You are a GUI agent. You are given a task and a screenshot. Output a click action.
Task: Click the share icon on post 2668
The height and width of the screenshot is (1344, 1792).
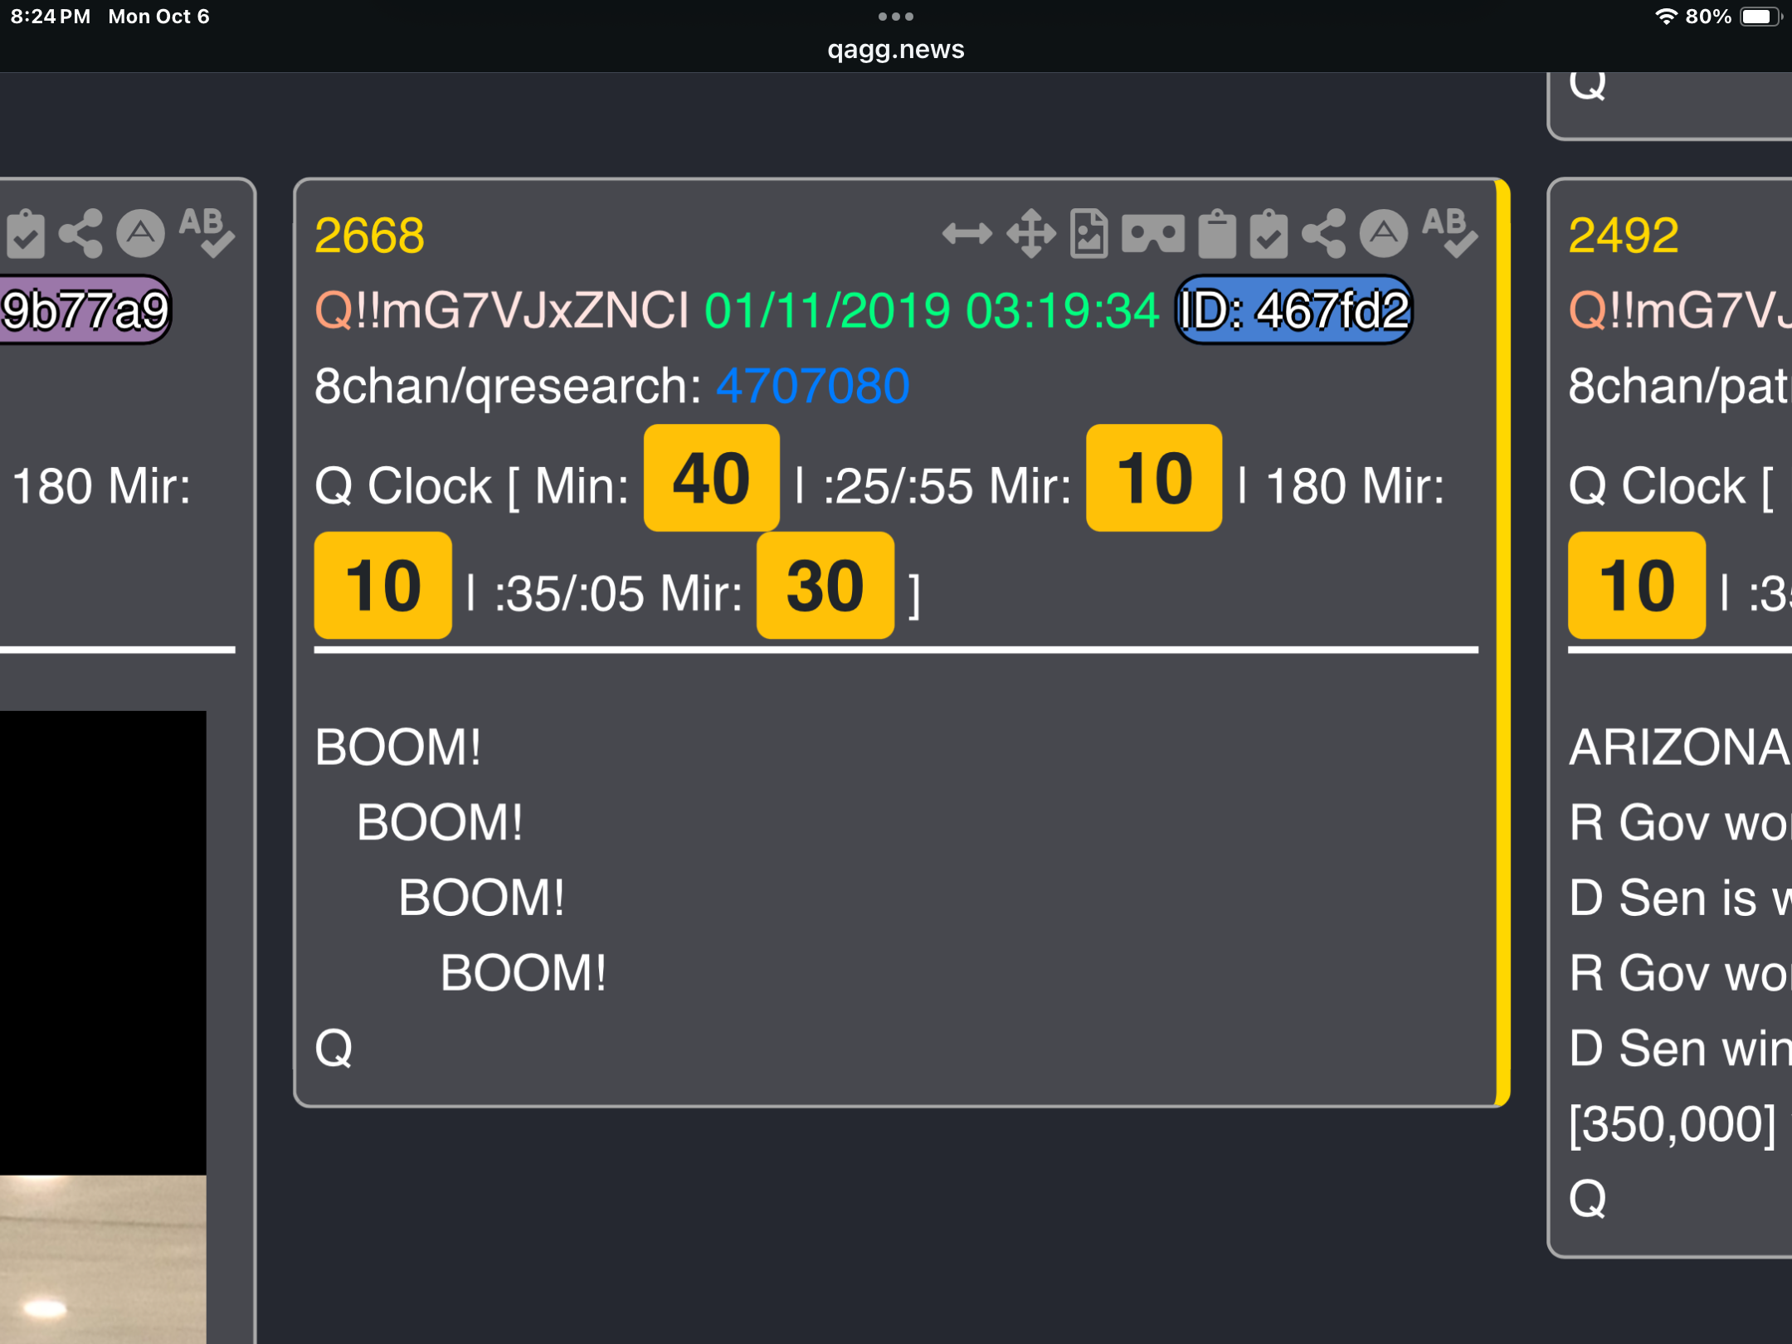(1324, 234)
